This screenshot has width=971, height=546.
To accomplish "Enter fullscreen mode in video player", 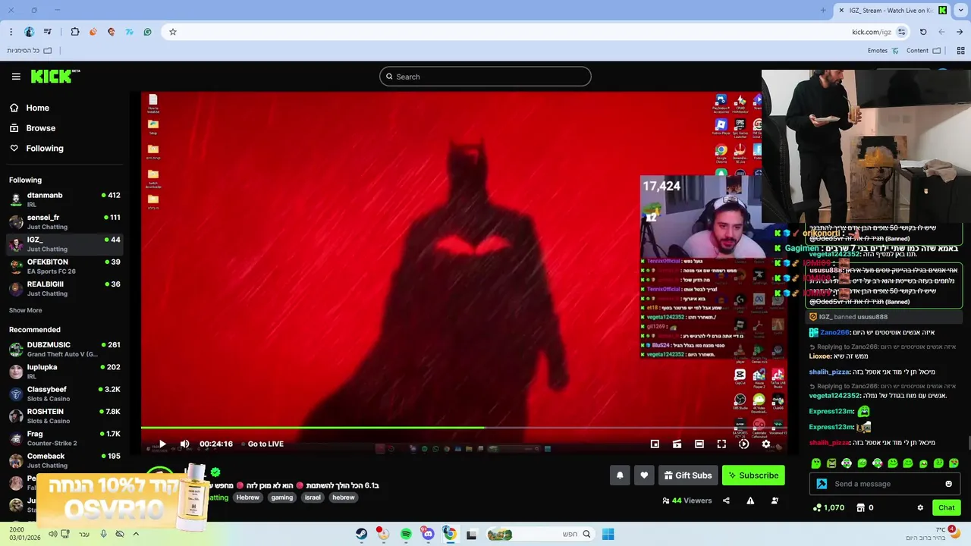I will 721,444.
